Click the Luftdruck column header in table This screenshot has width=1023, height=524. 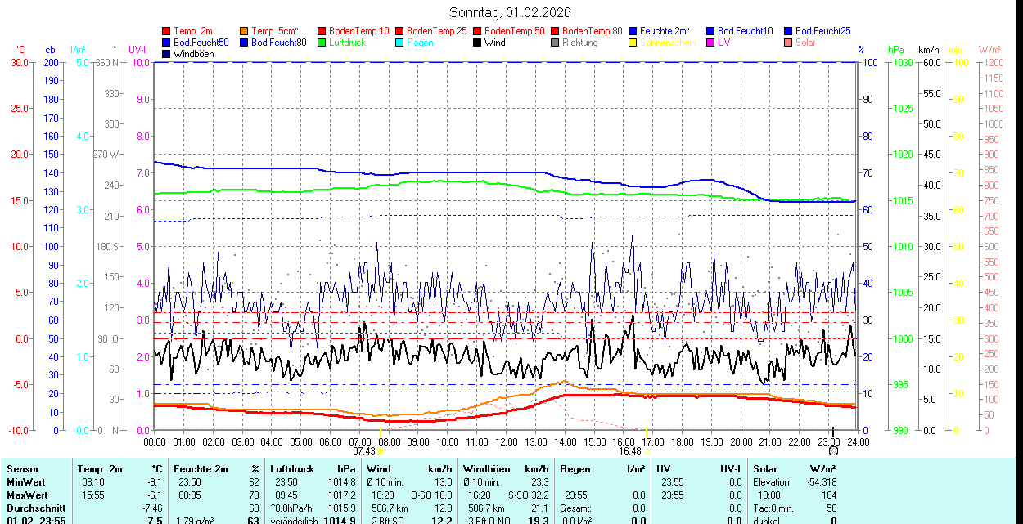click(292, 469)
